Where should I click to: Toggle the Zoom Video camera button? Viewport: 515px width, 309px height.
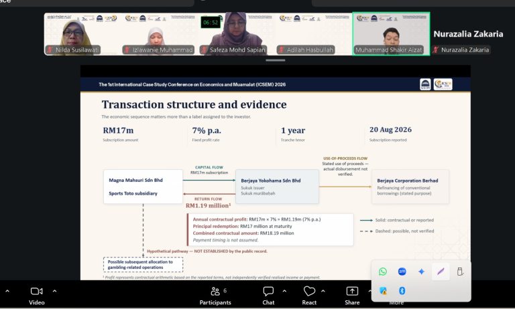click(36, 296)
